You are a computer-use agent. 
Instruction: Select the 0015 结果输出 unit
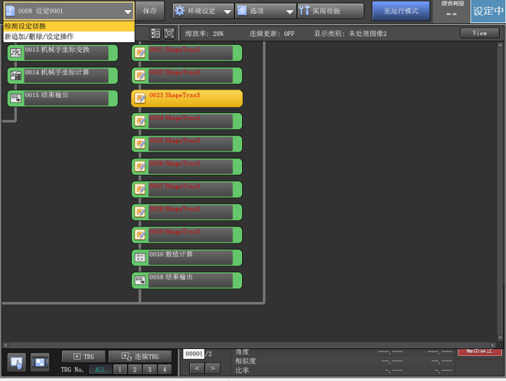tap(63, 99)
